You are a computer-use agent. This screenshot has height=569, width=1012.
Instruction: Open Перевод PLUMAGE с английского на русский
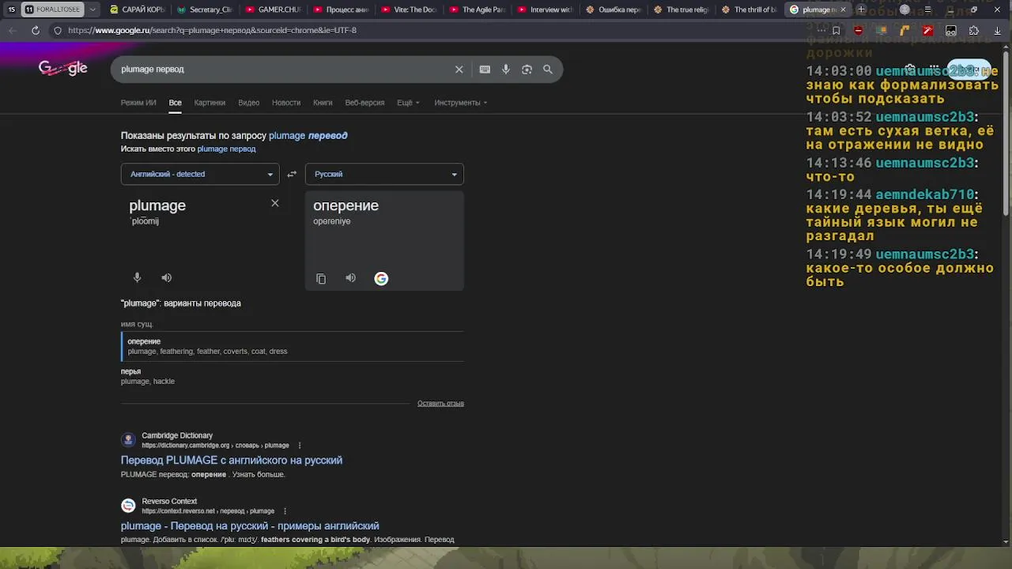click(x=232, y=460)
